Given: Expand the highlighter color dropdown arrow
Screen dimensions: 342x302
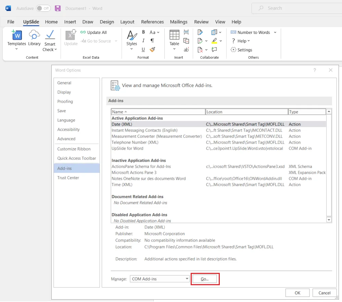Looking at the screenshot, I should click(221, 41).
